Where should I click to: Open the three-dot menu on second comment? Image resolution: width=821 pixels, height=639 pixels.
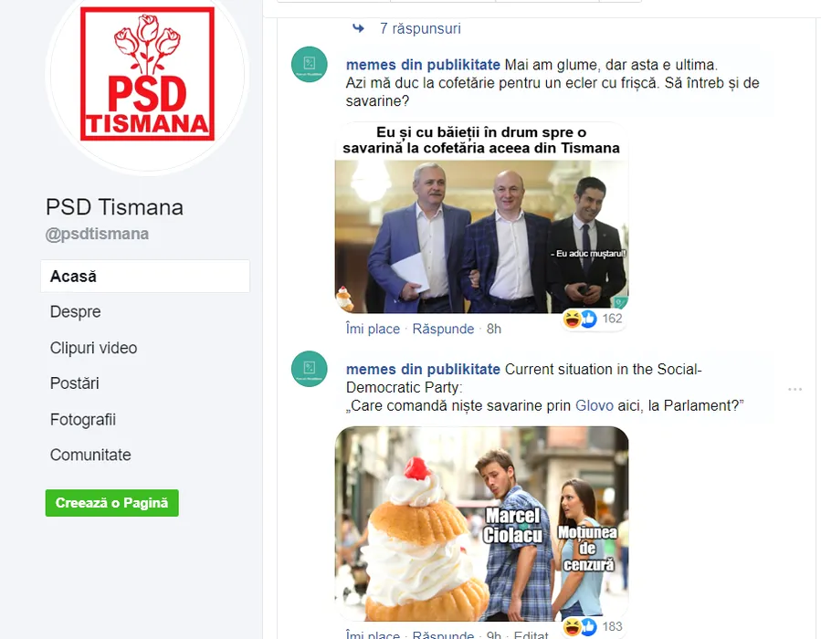[795, 390]
